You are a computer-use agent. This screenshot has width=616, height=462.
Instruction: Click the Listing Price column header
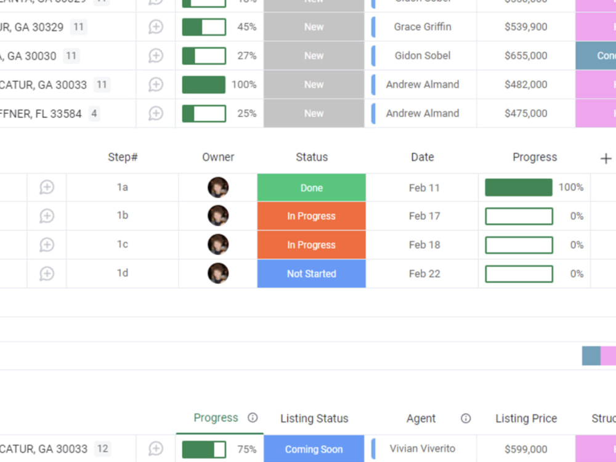526,418
